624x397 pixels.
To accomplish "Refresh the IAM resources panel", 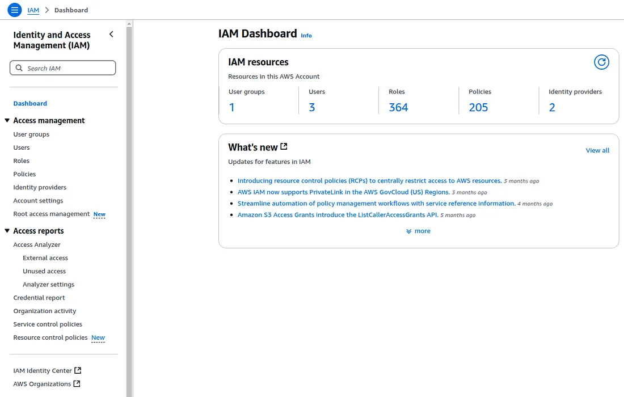I will (601, 62).
